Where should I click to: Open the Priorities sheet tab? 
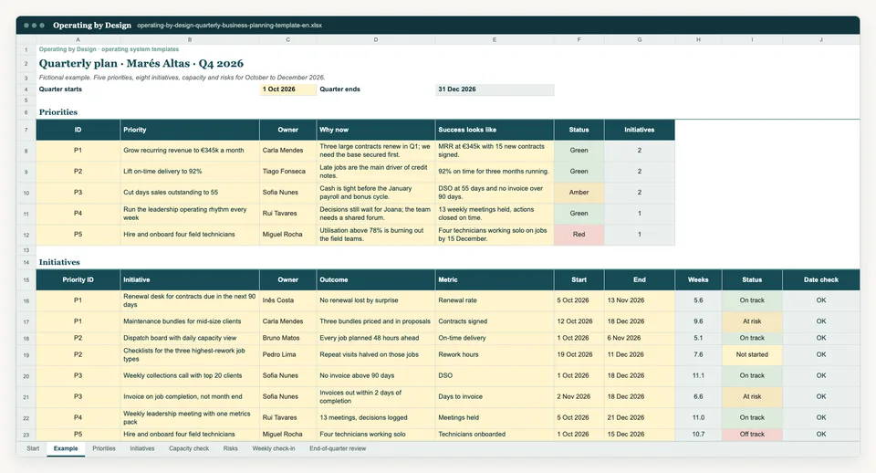[104, 448]
